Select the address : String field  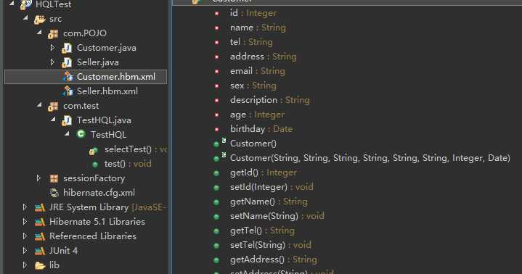(263, 57)
